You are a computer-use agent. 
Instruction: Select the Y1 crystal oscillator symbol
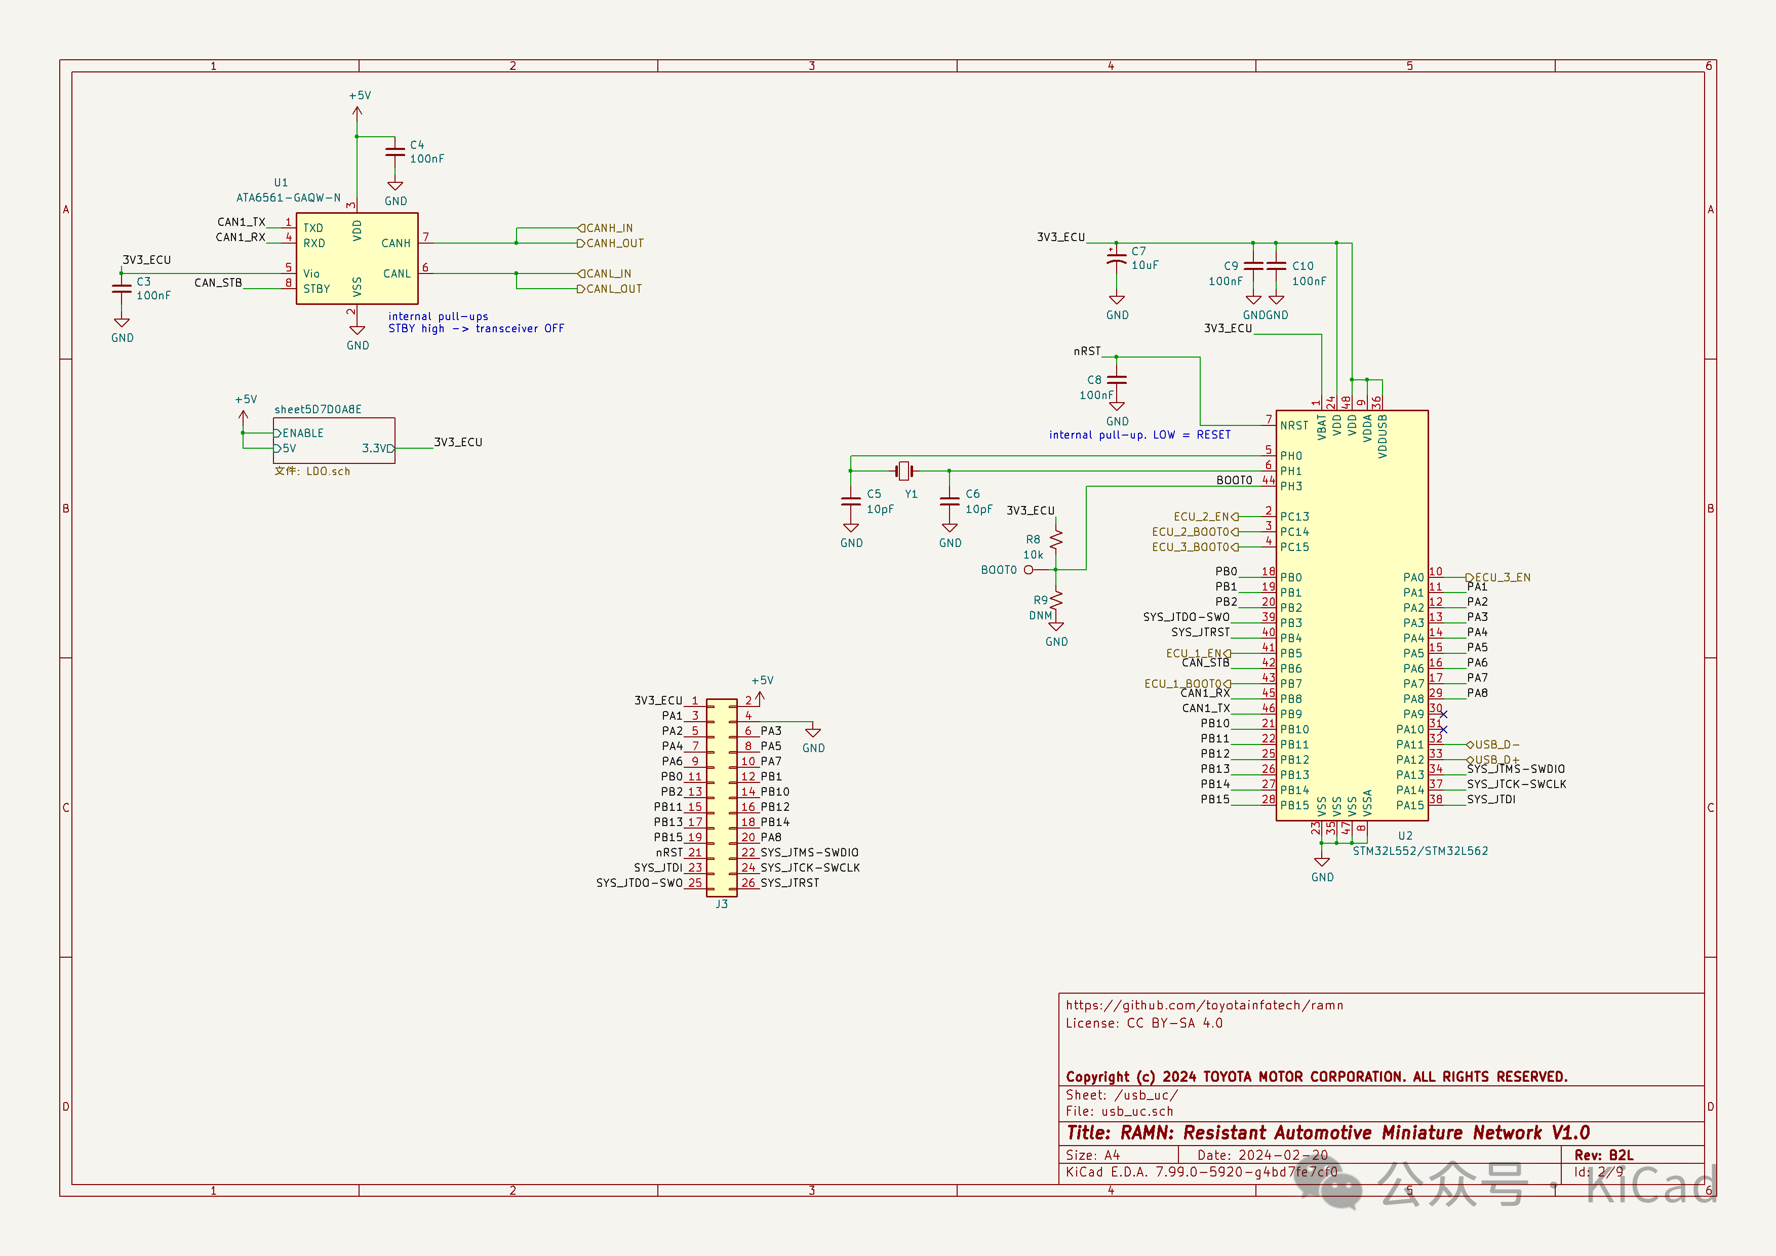click(903, 470)
